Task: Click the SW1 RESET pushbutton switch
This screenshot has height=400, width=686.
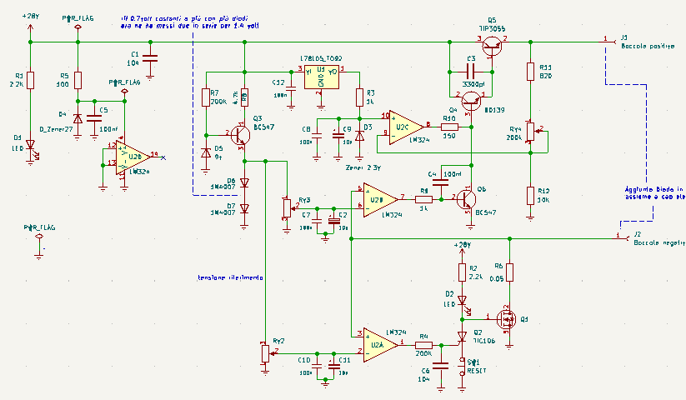Action: pyautogui.click(x=461, y=367)
